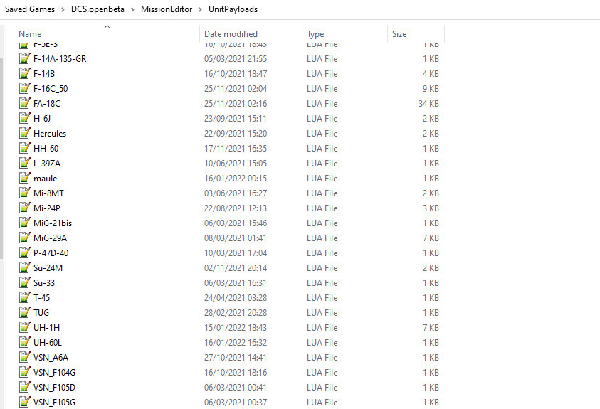Image resolution: width=600 pixels, height=409 pixels.
Task: Click the VSN_F105D file icon
Action: click(24, 387)
